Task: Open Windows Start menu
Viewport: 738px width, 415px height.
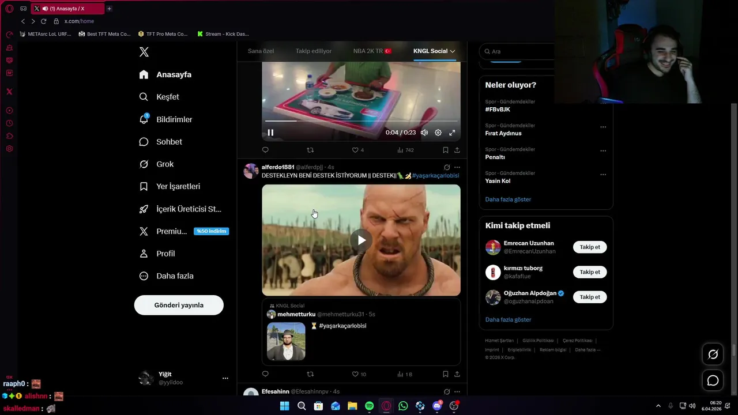Action: coord(284,406)
